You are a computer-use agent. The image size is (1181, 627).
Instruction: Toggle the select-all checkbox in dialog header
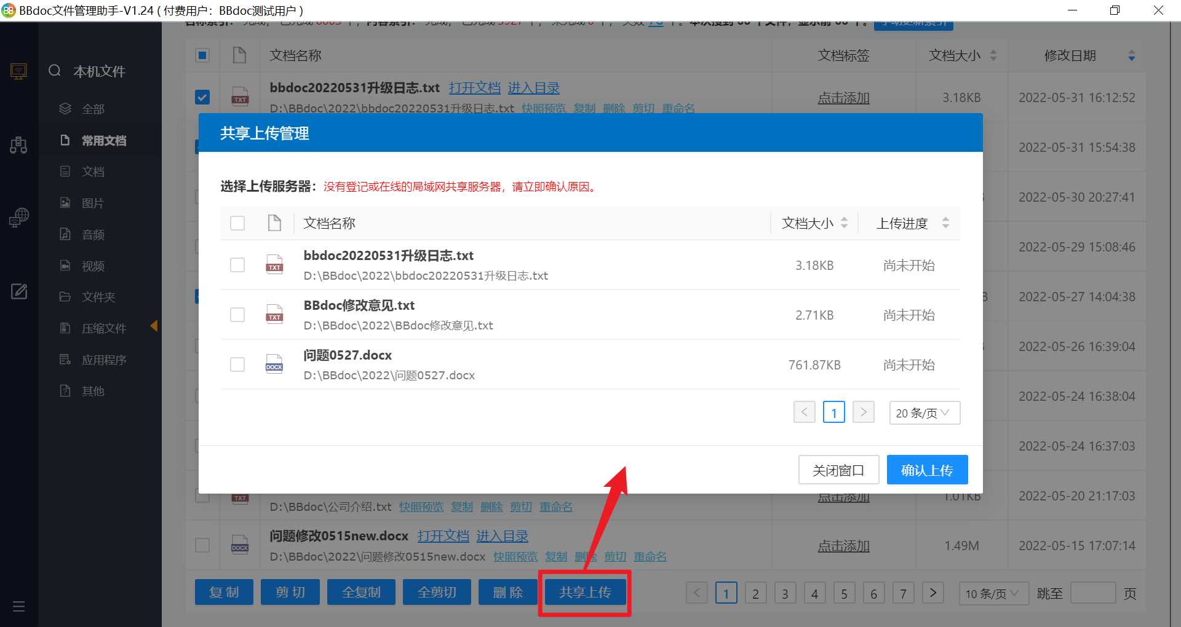pyautogui.click(x=237, y=223)
